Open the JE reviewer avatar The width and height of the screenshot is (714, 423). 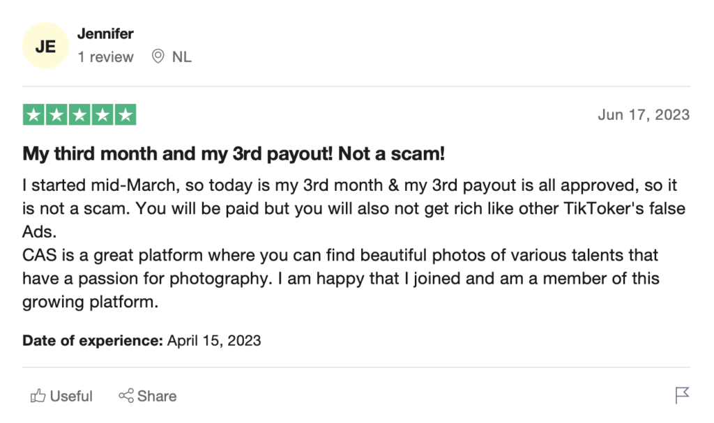coord(45,45)
